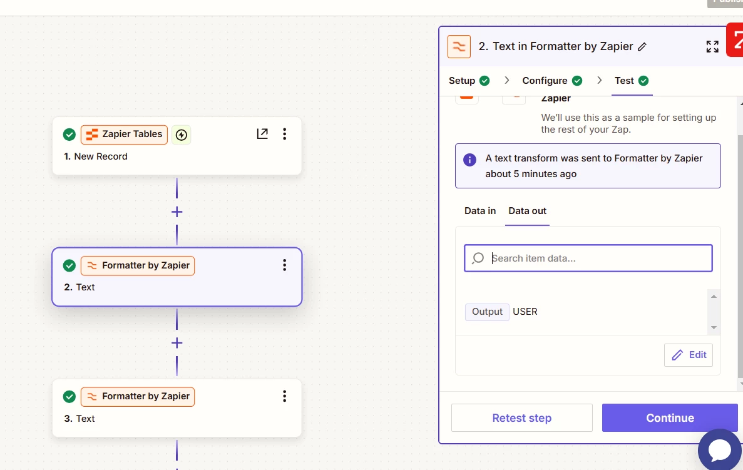Click the Search item data field

(x=588, y=258)
